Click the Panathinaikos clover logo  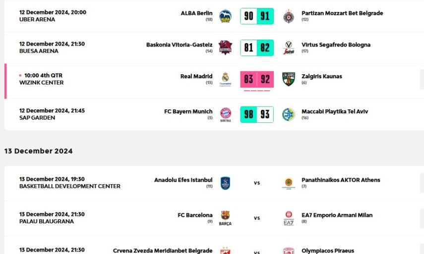(x=289, y=183)
